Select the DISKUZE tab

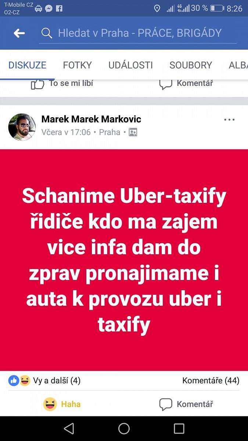(x=27, y=65)
